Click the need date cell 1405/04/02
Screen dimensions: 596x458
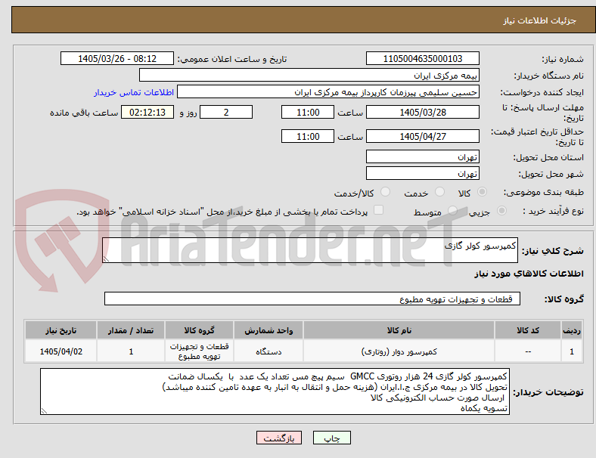point(61,351)
